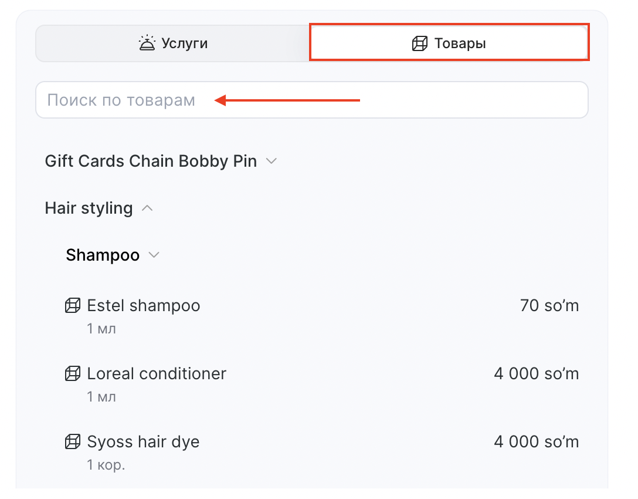This screenshot has width=638, height=499.
Task: Collapse the Hair styling chevron
Action: (x=148, y=208)
